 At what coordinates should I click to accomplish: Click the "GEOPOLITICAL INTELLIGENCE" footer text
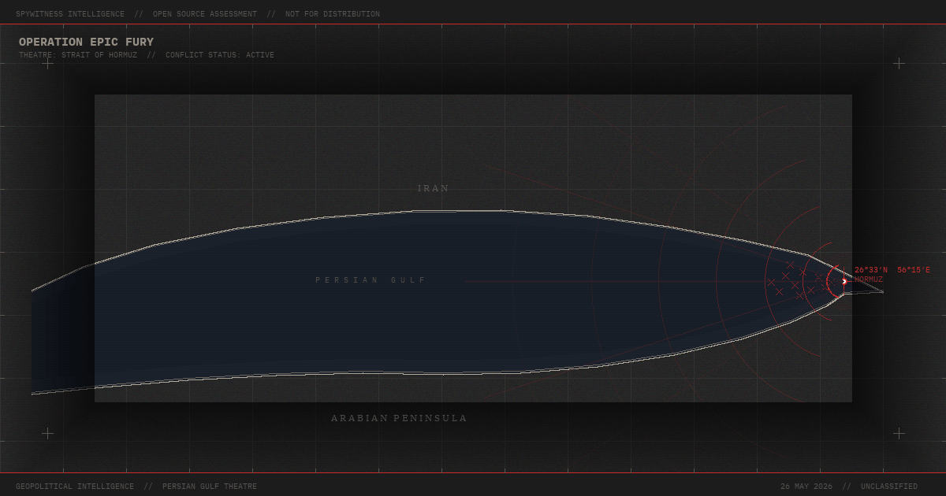tap(75, 487)
